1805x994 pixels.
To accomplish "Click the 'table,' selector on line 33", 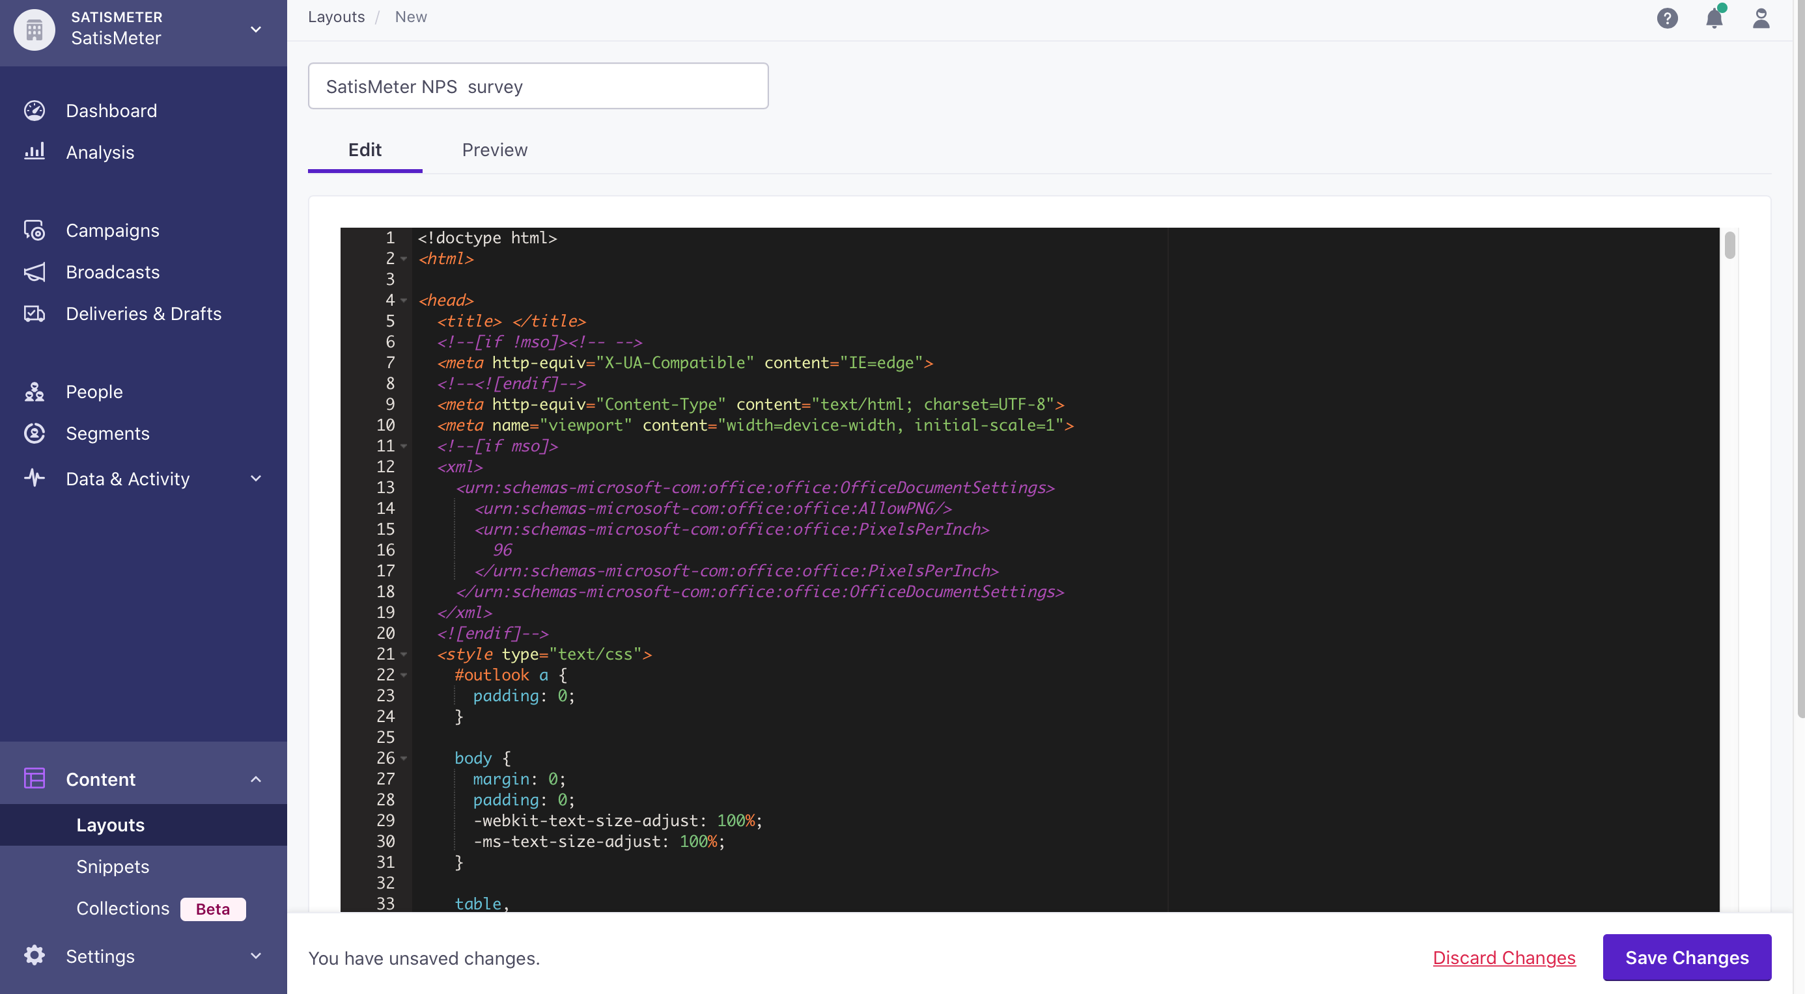I will [481, 904].
